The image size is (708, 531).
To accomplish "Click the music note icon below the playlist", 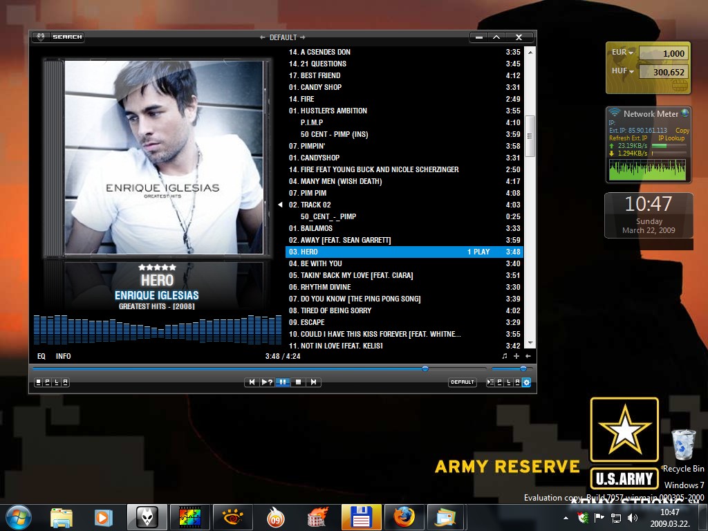I will tap(504, 356).
